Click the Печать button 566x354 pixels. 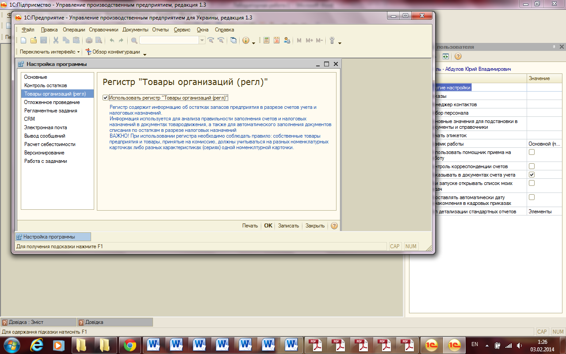coord(250,226)
